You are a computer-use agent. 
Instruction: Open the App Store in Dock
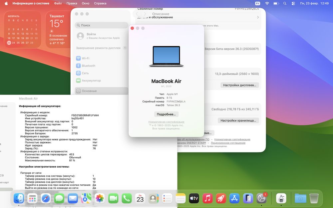tap(234, 198)
